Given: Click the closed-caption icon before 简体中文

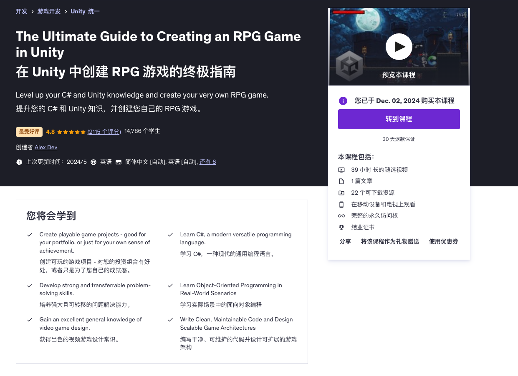Looking at the screenshot, I should point(119,162).
